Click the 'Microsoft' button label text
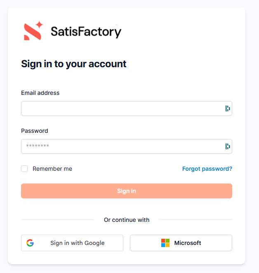Screen dimensions: 259x273 (188, 243)
